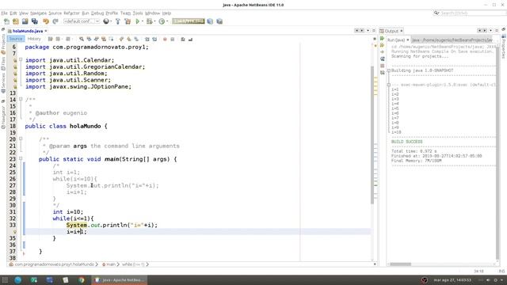Viewport: 507px width, 285px height.
Task: Select the Output window tab
Action: (x=391, y=31)
